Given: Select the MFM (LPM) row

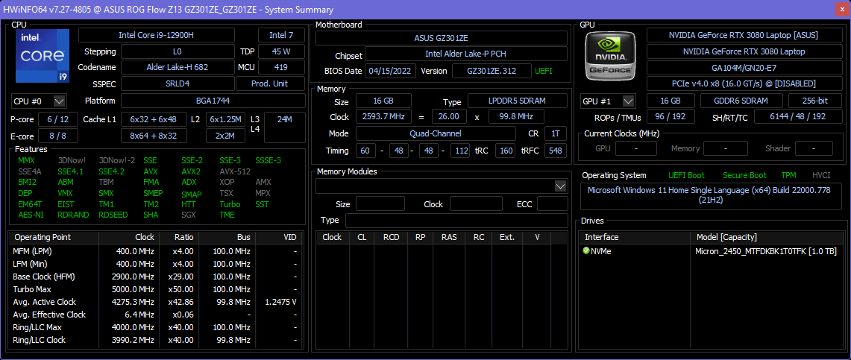Looking at the screenshot, I should point(154,251).
